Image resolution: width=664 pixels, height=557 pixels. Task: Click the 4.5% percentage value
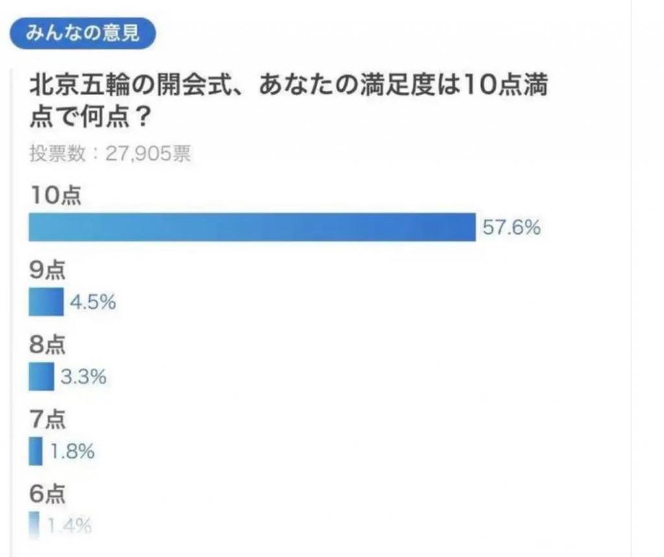(x=93, y=302)
